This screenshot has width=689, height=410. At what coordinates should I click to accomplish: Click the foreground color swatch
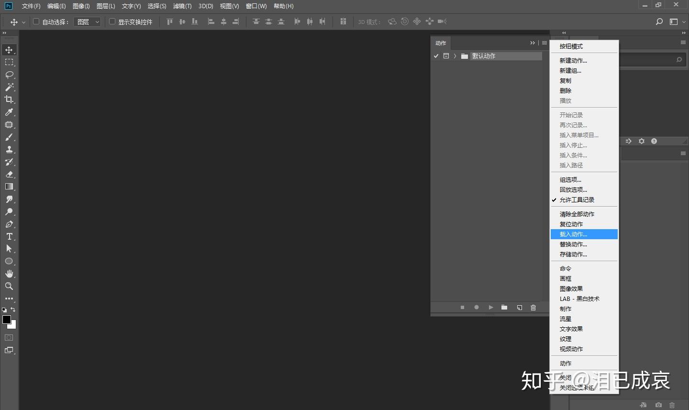6,320
